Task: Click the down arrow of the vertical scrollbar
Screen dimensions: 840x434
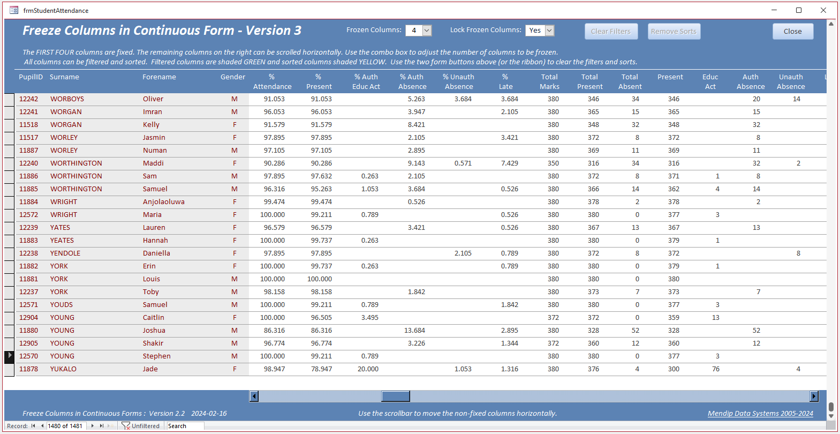Action: (831, 416)
